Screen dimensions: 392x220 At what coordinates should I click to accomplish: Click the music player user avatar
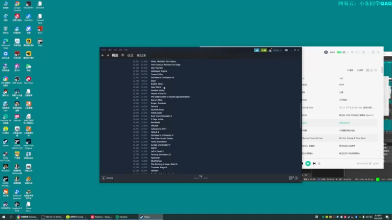coord(326,52)
